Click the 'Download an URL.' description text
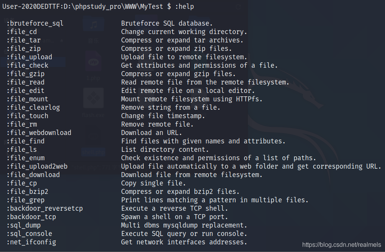385x252 pixels. [151, 133]
